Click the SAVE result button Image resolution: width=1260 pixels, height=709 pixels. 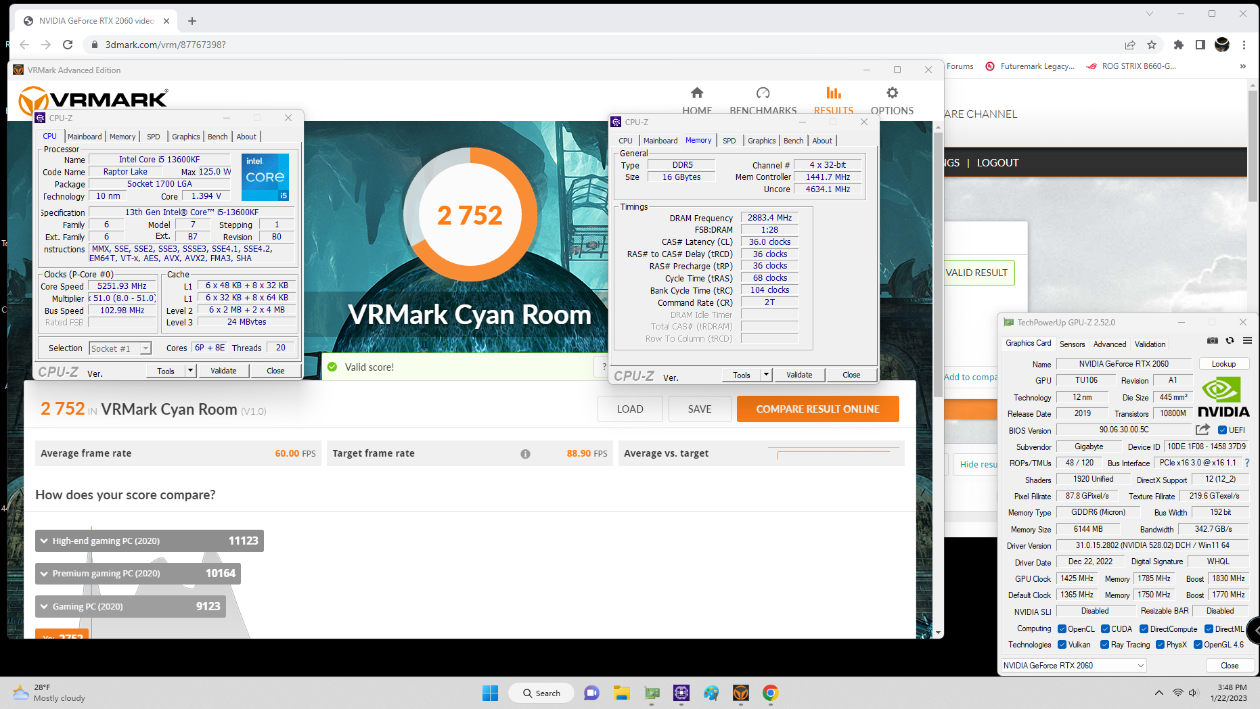[699, 409]
